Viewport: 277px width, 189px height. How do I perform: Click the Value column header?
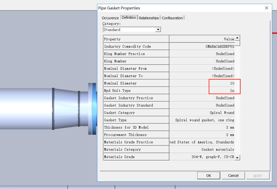[x=202, y=39]
